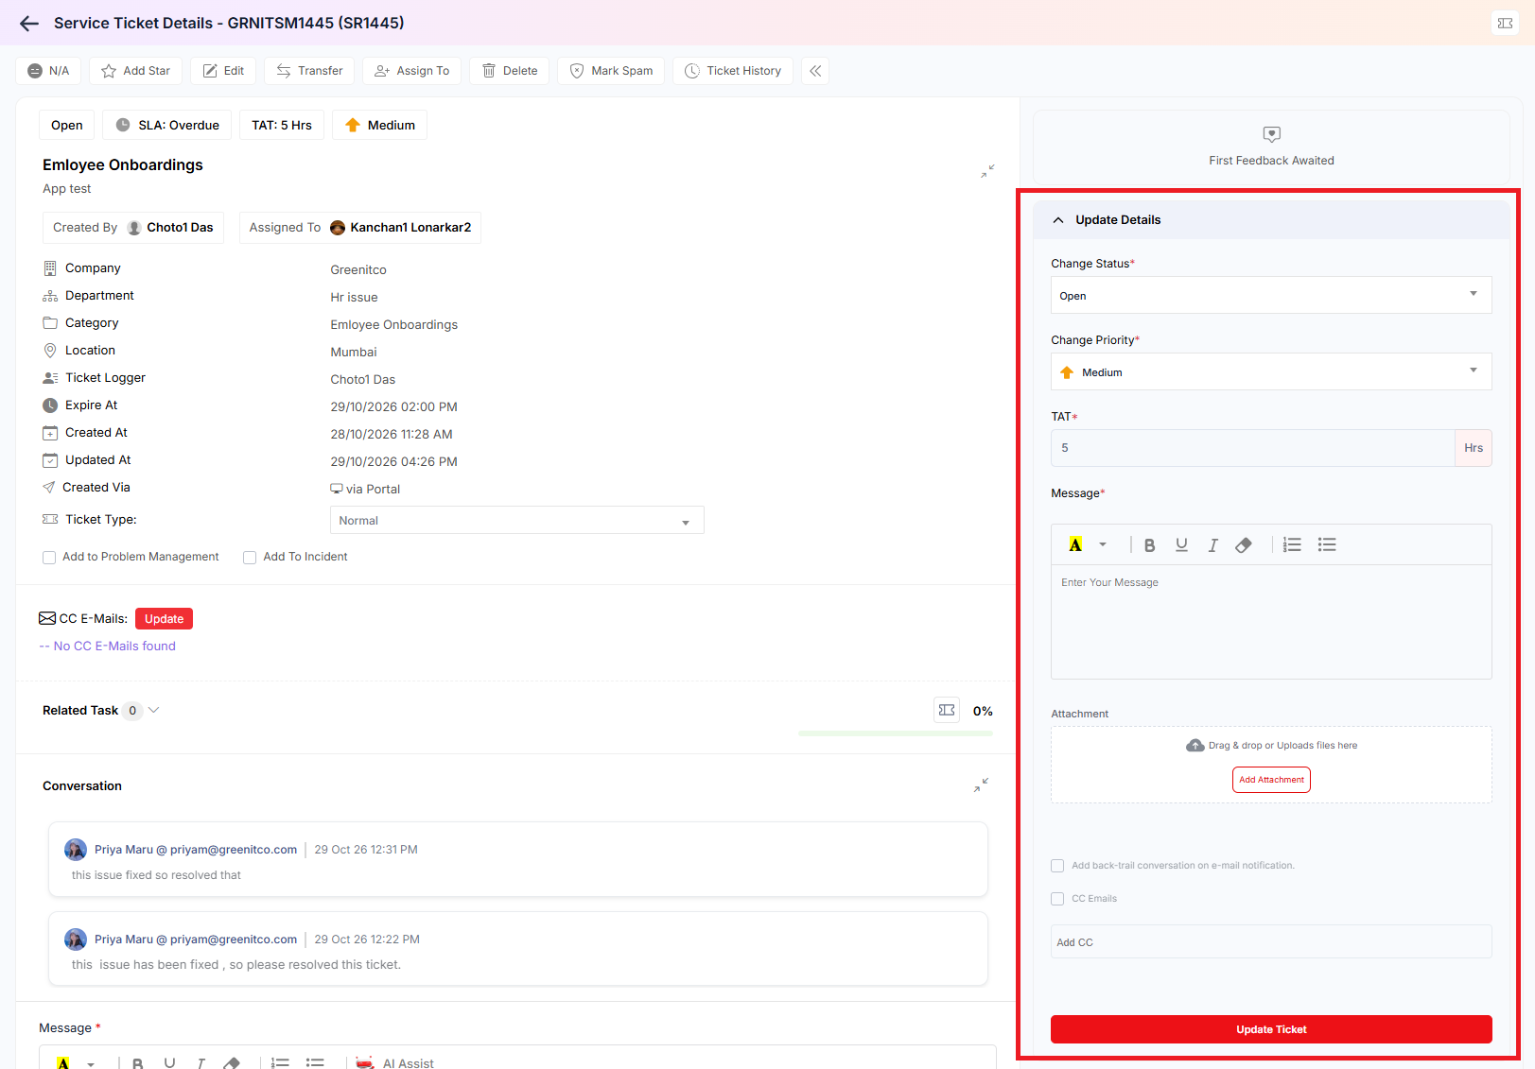Click the red Update Ticket button
Viewport: 1535px width, 1069px height.
tap(1271, 1029)
